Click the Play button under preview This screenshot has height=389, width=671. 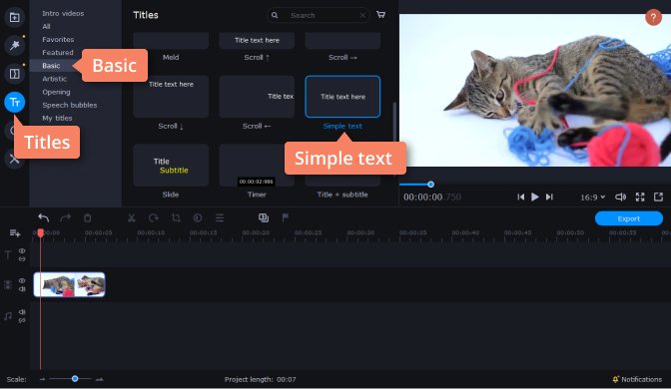[535, 196]
